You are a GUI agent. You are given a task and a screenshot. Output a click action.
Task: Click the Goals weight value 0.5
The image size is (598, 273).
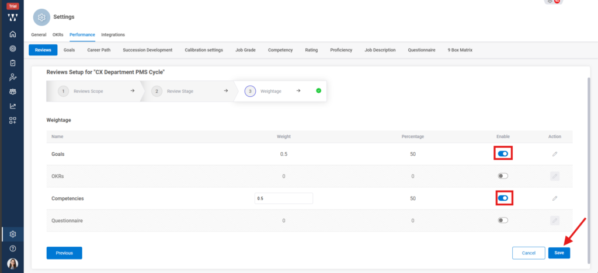point(284,154)
